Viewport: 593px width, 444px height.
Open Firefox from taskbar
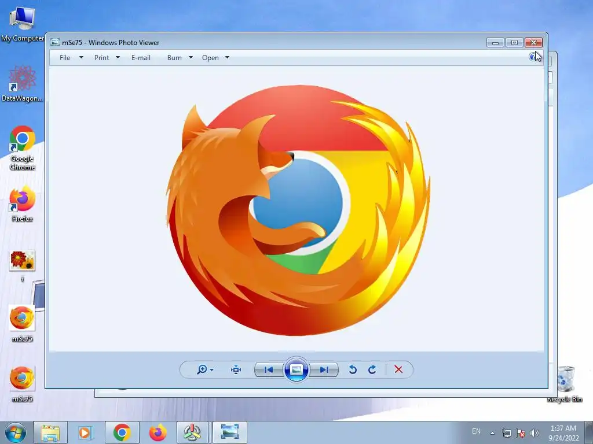click(x=158, y=432)
